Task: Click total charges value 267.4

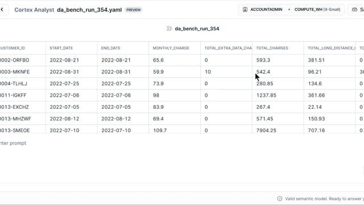Action: [x=263, y=107]
